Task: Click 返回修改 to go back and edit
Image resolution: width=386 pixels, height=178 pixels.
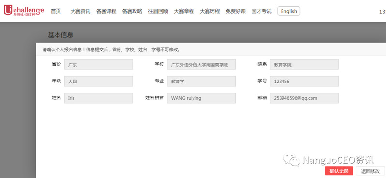Action: [370, 171]
